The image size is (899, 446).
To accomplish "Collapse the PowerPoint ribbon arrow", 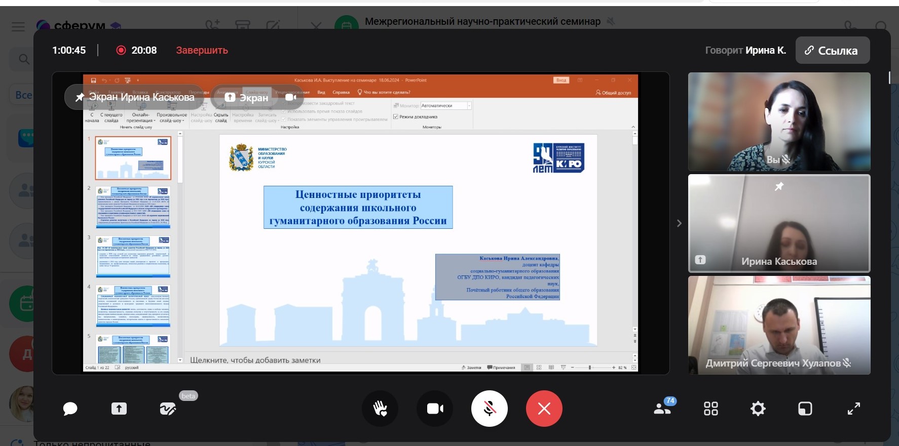I will point(633,127).
